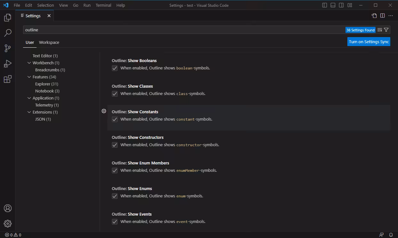Screen dimensions: 398x238
Task: Click the VS Code logo icon
Action: click(x=6, y=5)
